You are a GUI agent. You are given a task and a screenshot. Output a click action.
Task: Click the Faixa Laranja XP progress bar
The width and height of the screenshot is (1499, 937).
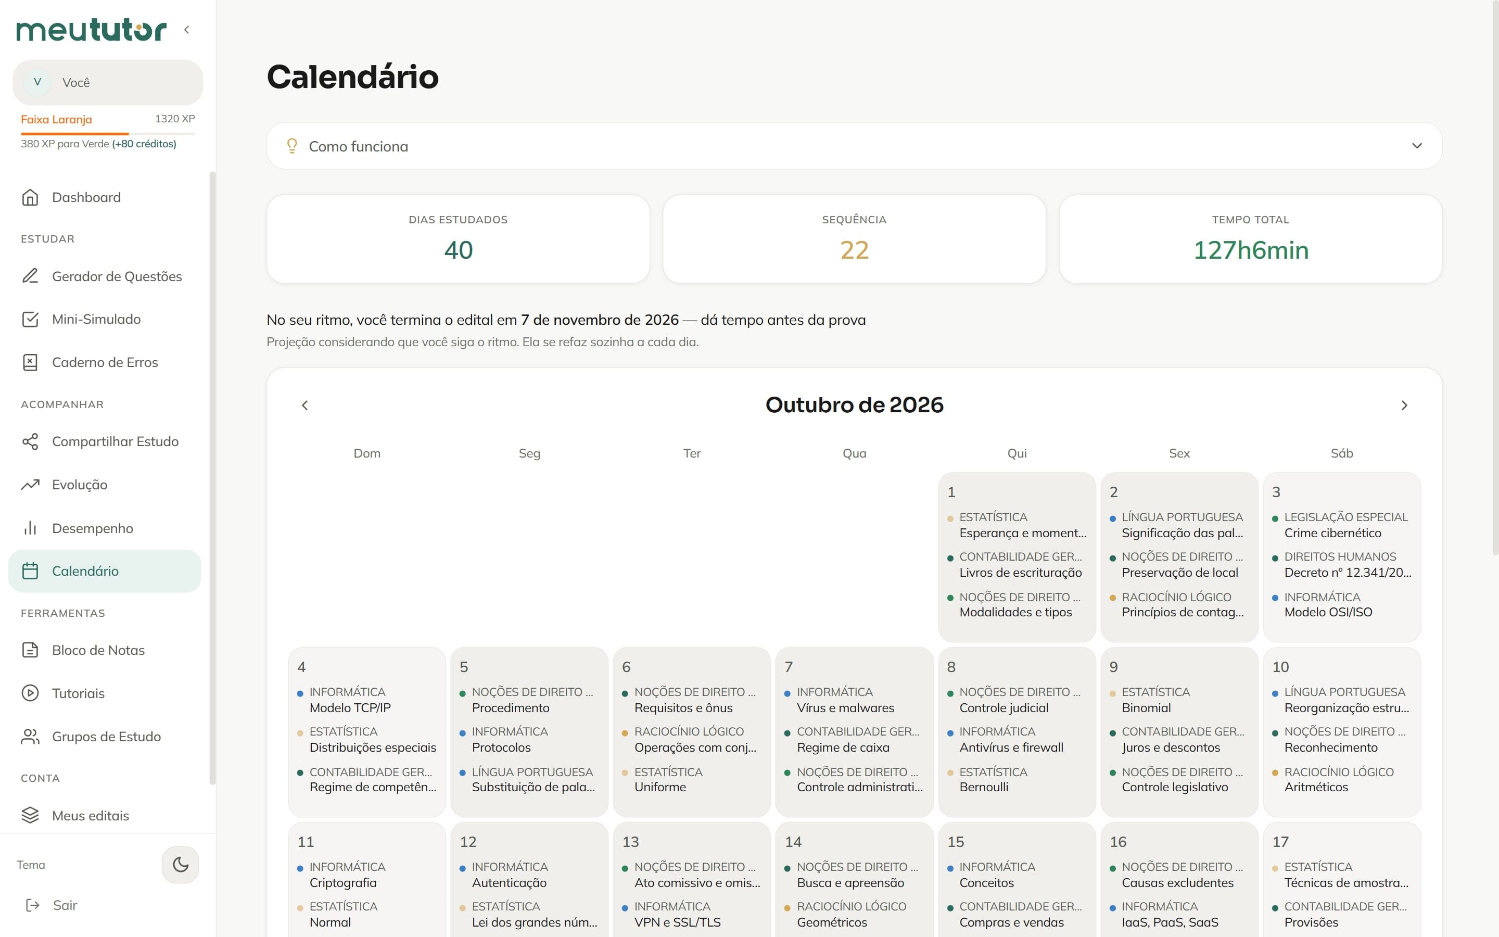(x=108, y=133)
